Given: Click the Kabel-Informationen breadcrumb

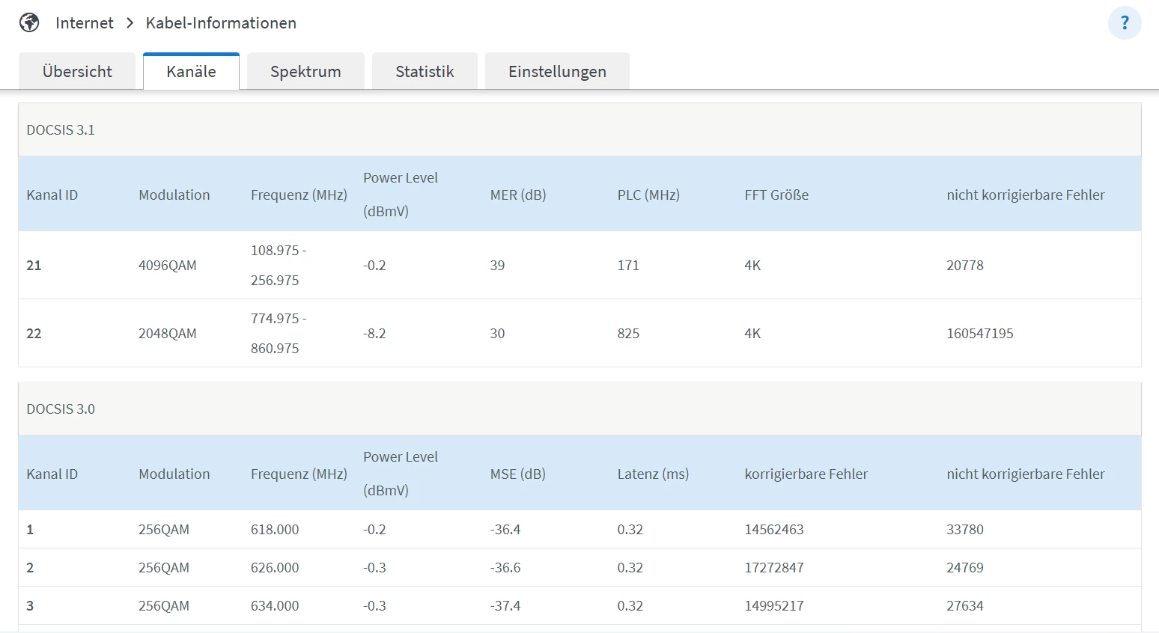Looking at the screenshot, I should click(x=221, y=23).
